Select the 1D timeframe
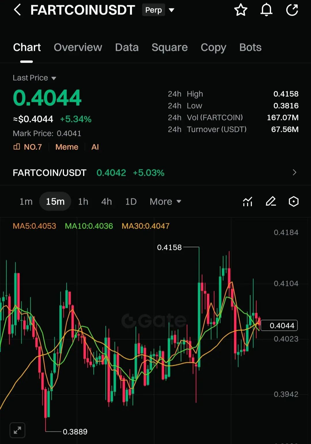The width and height of the screenshot is (311, 444). pos(131,201)
